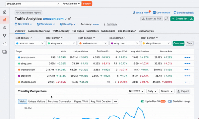
Task: Open Root domain dropdown above etsy.com field
Action: coord(118,38)
